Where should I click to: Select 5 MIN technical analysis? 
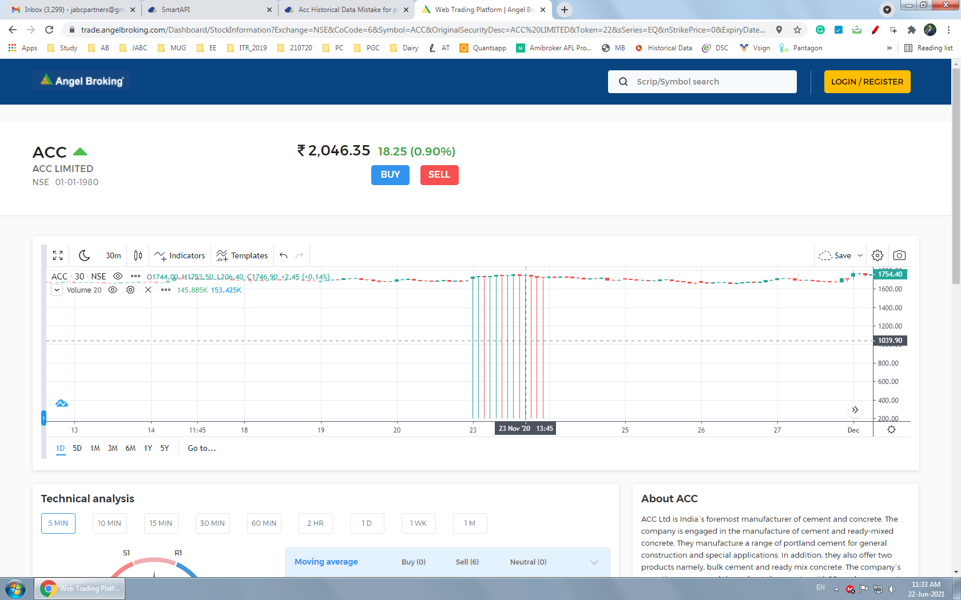pos(58,523)
